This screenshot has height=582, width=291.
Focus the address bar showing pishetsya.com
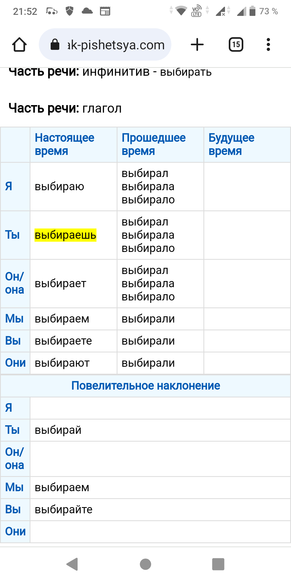click(x=116, y=45)
